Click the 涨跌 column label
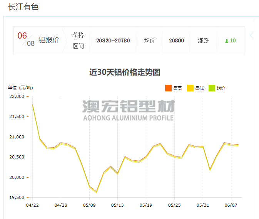The height and width of the screenshot is (219, 259). point(203,40)
